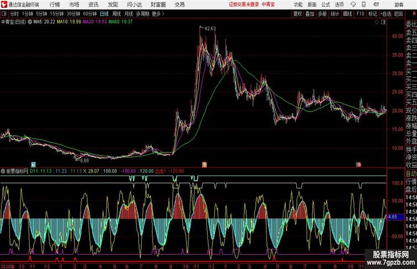
Task: Switch to the 月线 monthly tab
Action: point(129,14)
